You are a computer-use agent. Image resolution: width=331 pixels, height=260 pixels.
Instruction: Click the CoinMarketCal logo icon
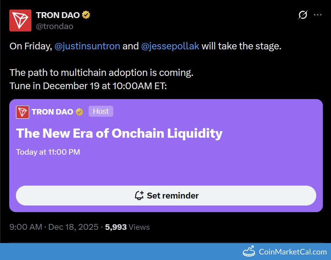tap(249, 252)
